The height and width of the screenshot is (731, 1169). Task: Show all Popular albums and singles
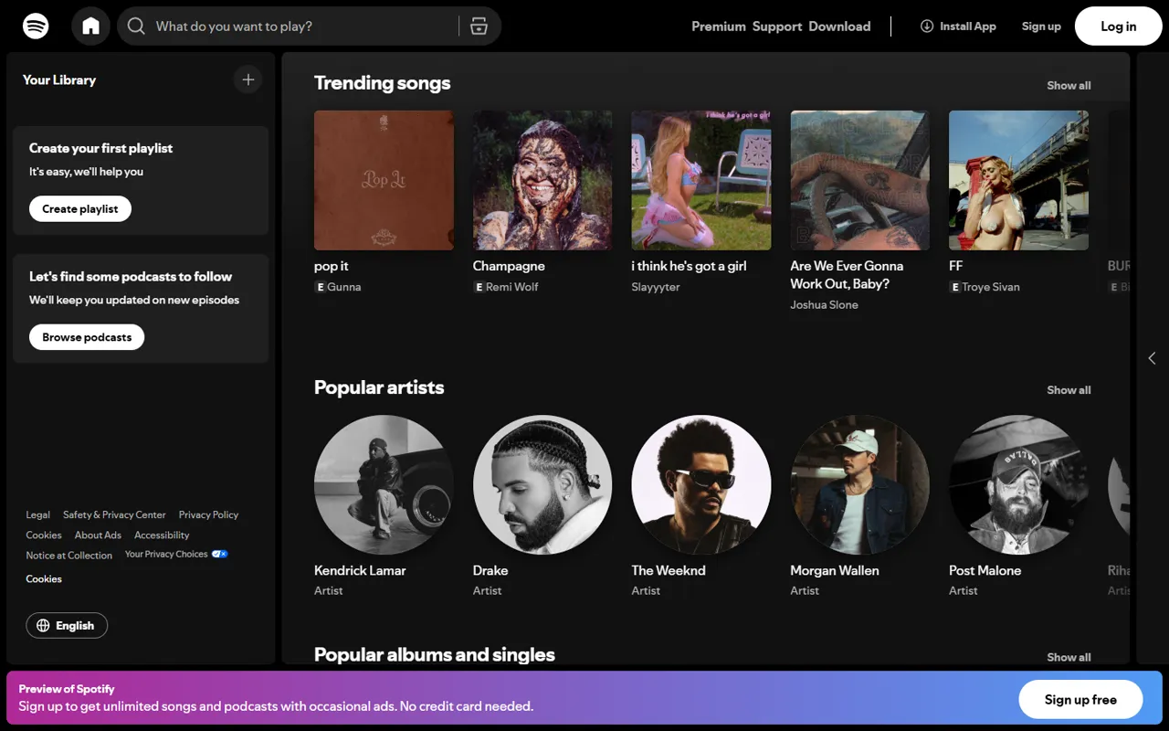[x=1069, y=657]
